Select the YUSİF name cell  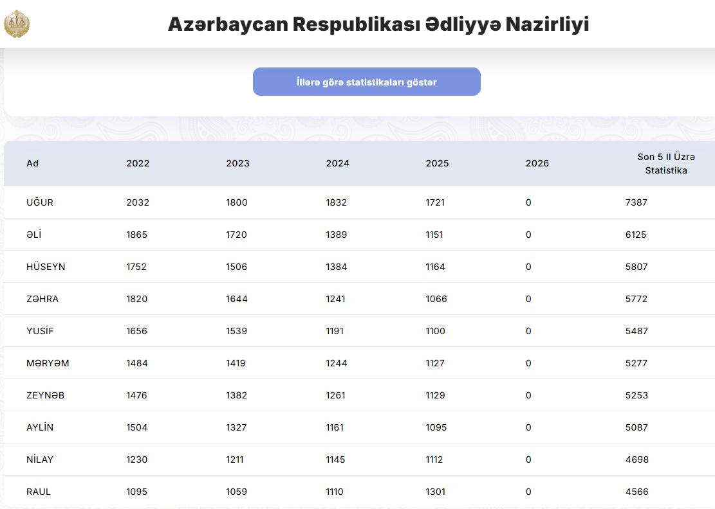40,331
